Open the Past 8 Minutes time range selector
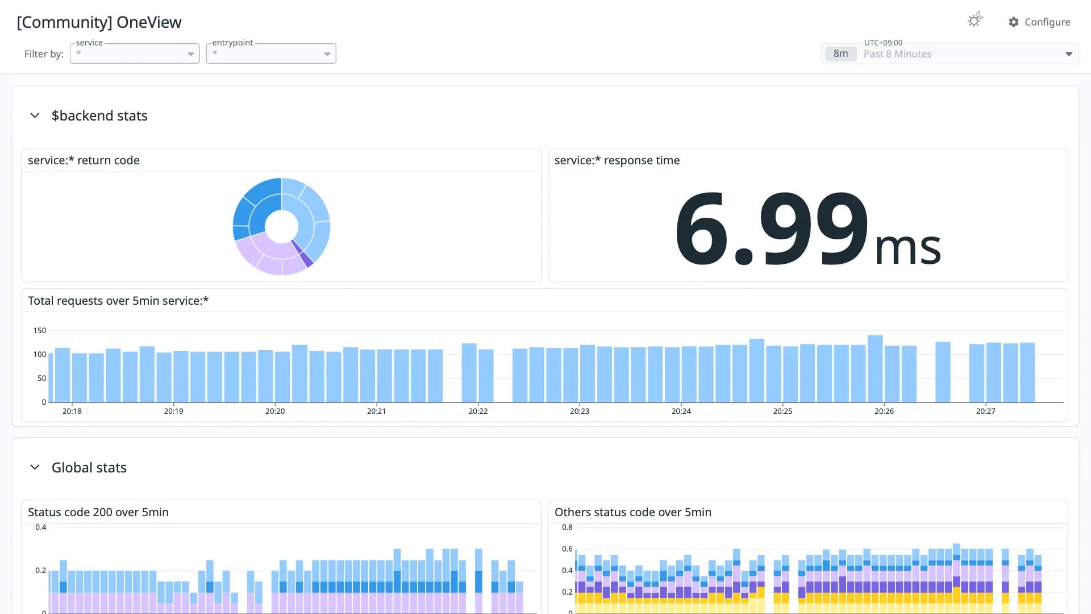 (x=950, y=54)
